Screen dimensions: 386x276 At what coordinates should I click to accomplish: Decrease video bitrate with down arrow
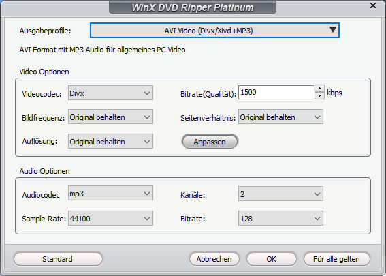coord(319,95)
